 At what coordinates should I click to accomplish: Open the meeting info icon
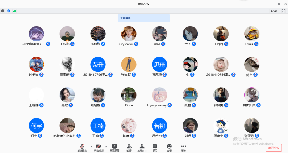pos(3,11)
